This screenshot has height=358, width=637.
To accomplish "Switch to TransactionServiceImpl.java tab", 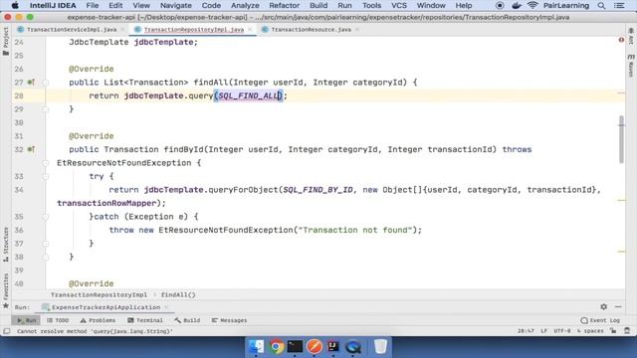I will click(72, 30).
